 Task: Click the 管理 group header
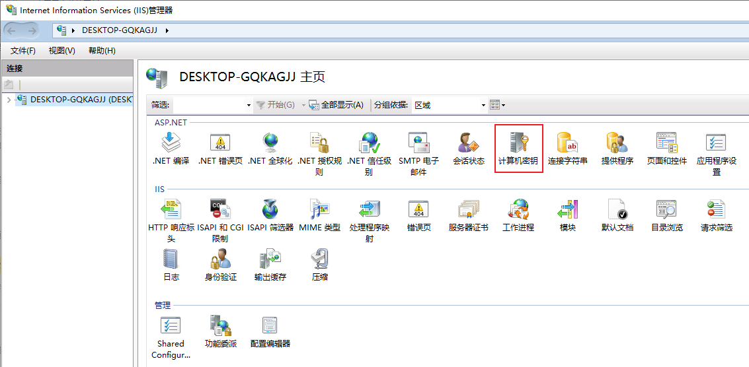coord(163,306)
